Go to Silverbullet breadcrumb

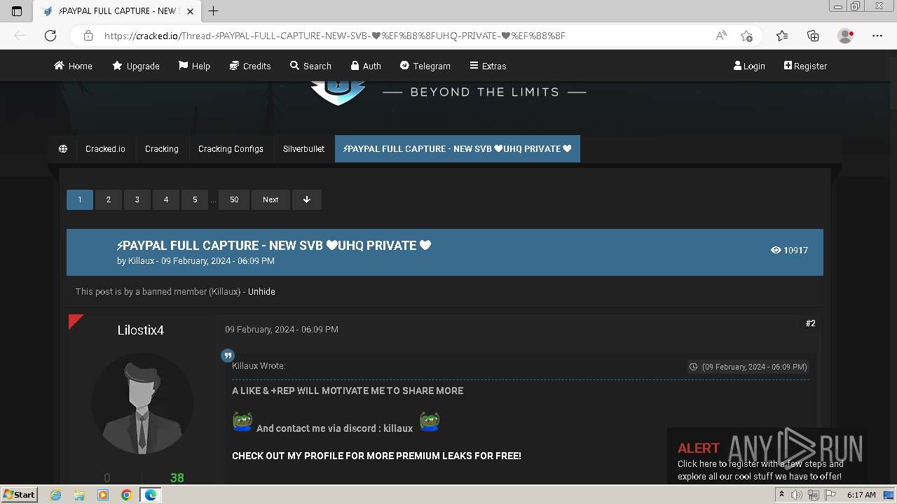303,149
